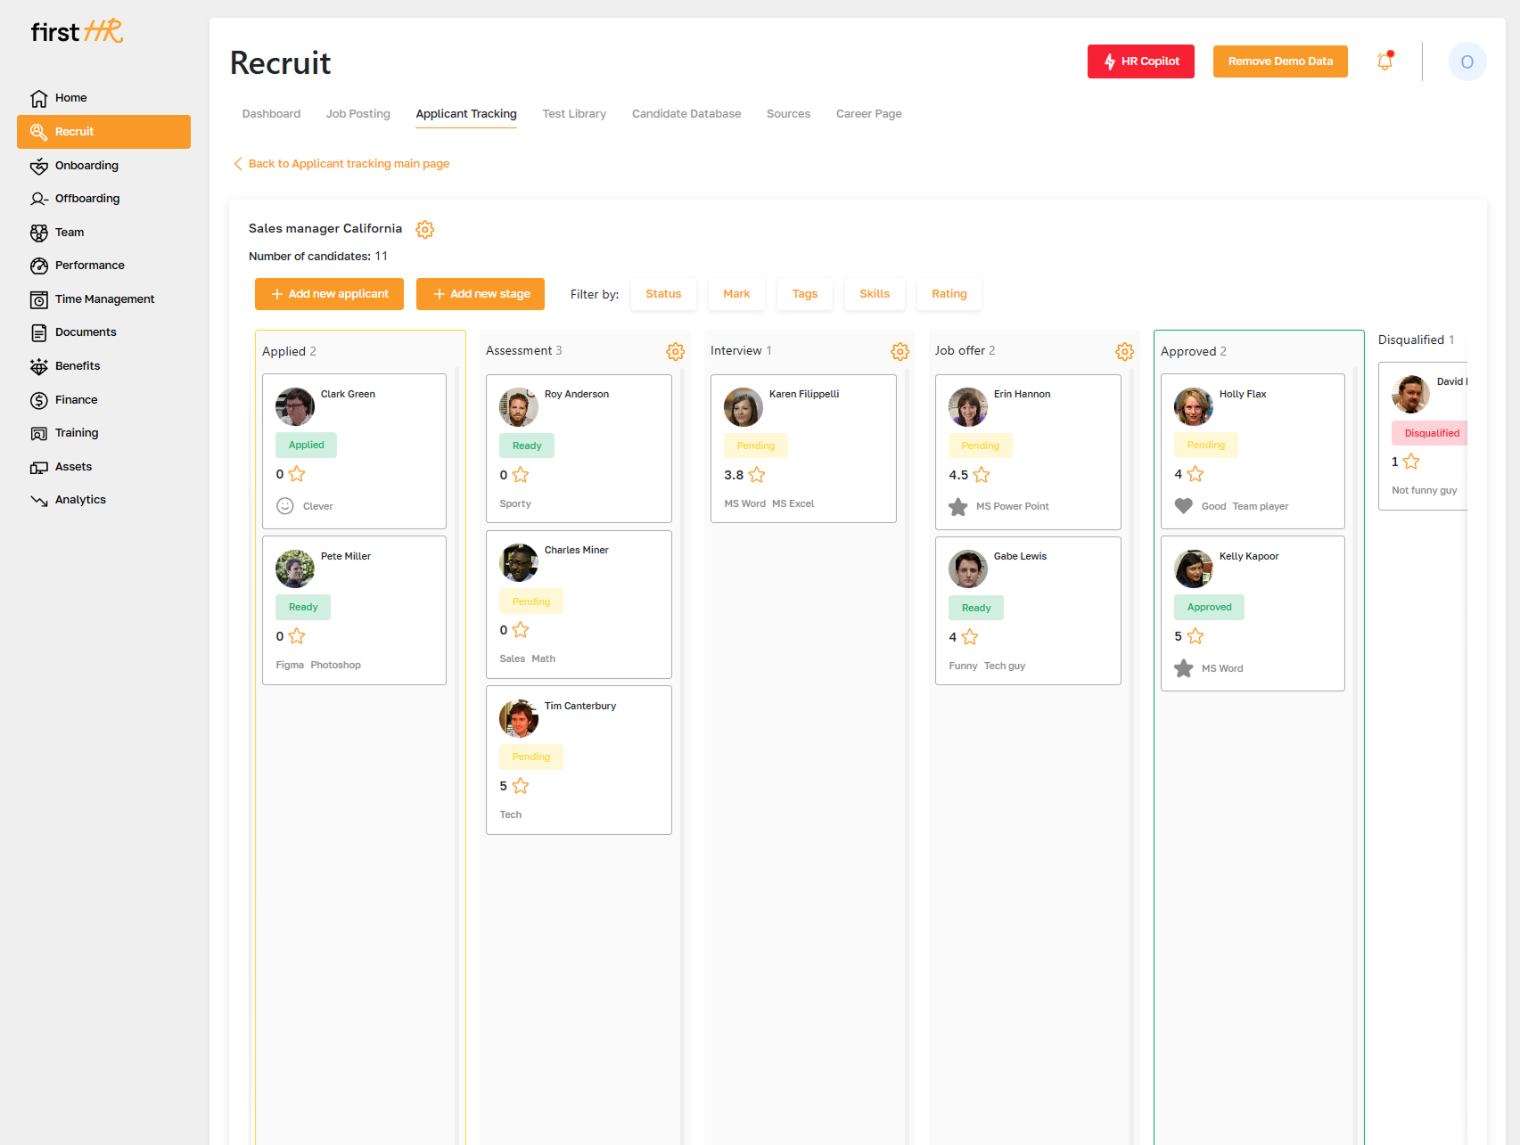Open Assessment stage settings gear
Viewport: 1520px width, 1145px height.
point(676,351)
